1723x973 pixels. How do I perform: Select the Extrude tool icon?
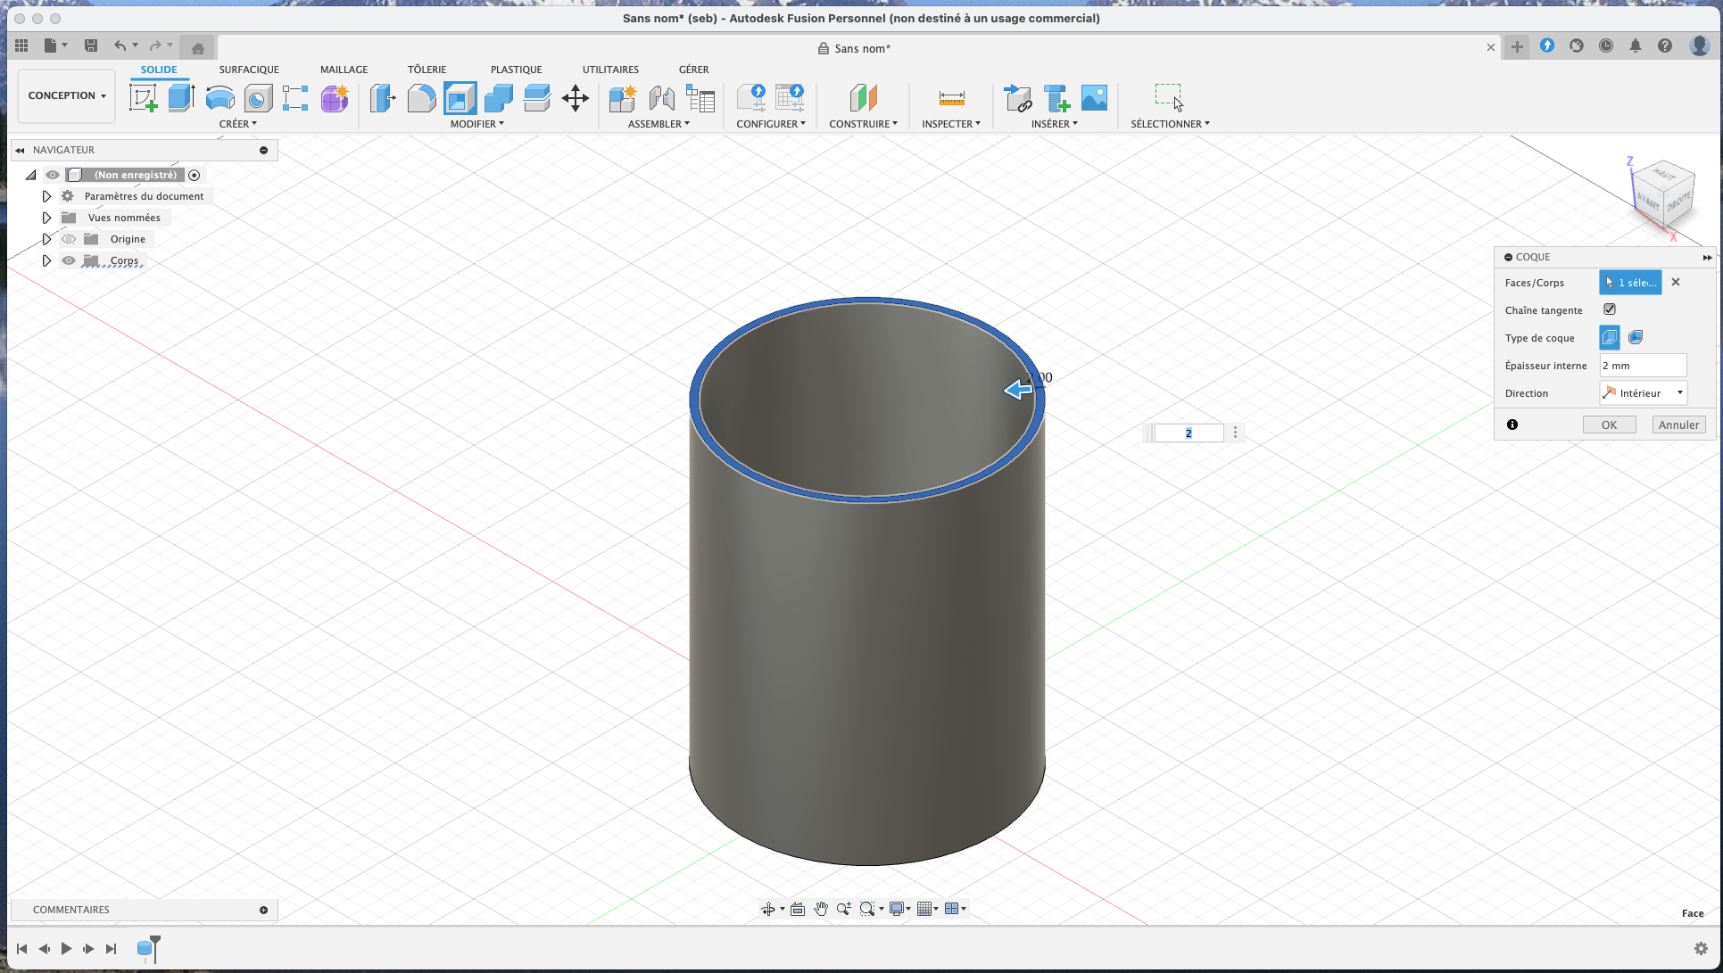point(181,97)
